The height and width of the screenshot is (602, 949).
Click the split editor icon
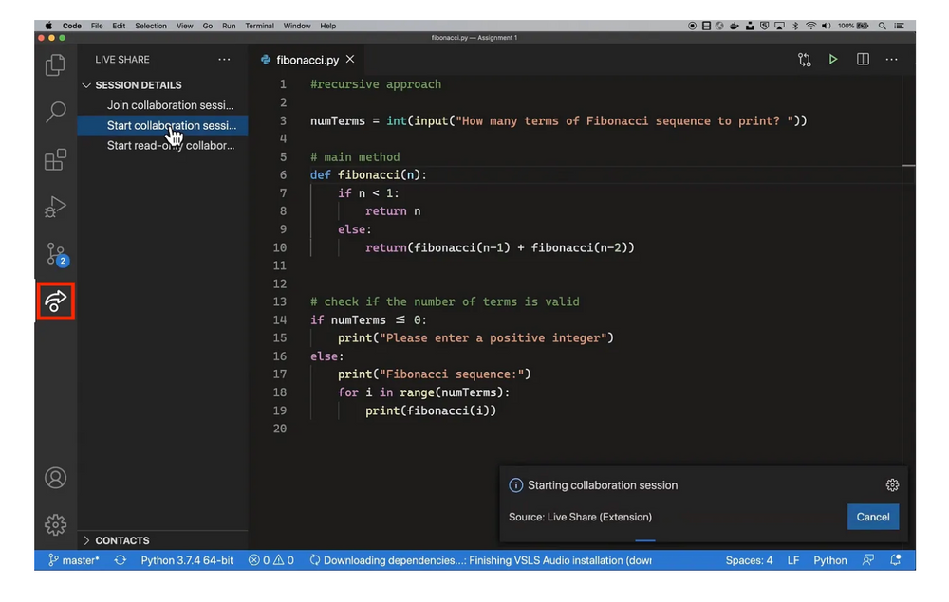click(863, 59)
